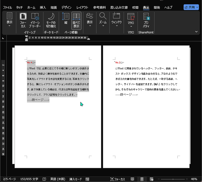202x182 pixels.
Task: Switch to the ホーム tab
Action: [31, 8]
